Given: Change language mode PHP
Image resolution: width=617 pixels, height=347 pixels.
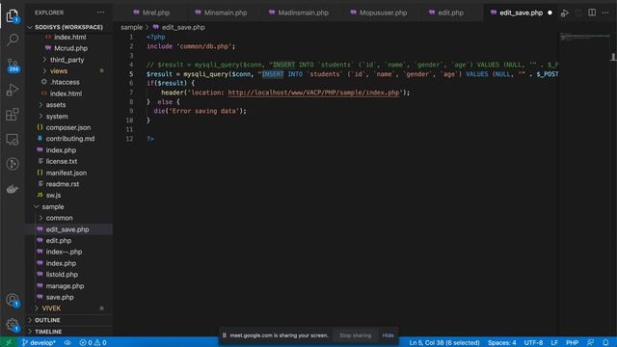Looking at the screenshot, I should (x=572, y=342).
